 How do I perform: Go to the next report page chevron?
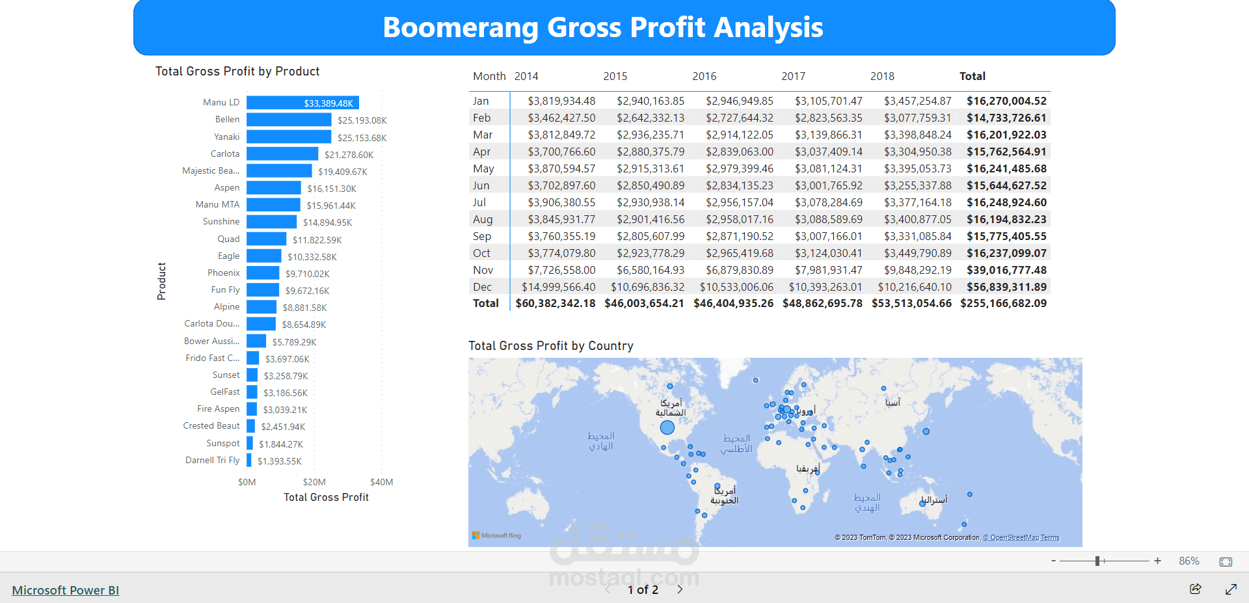click(x=680, y=589)
